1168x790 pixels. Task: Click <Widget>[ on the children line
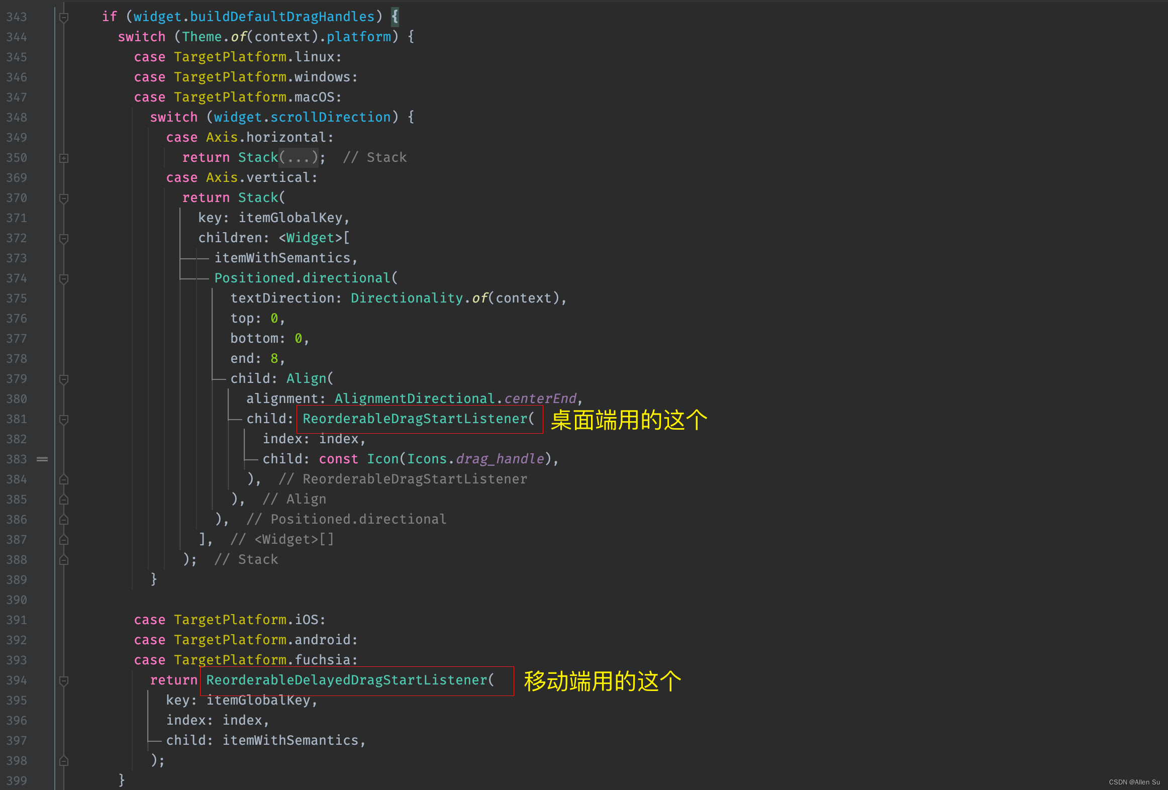coord(315,238)
